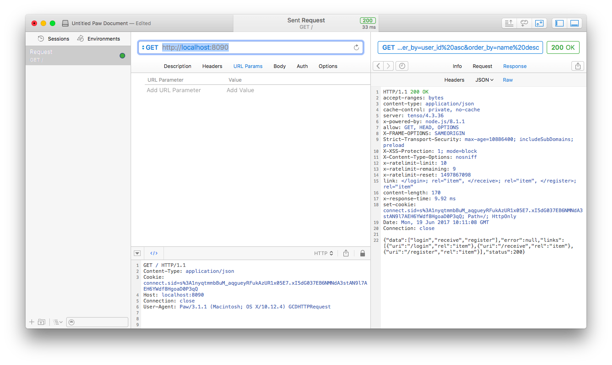612x365 pixels.
Task: Click the code generator </> icon
Action: [154, 253]
